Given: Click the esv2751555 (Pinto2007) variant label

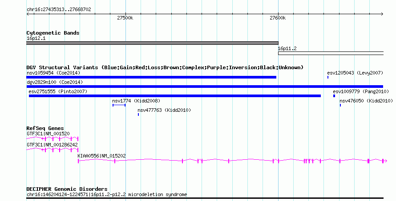Looking at the screenshot, I should 58,91.
